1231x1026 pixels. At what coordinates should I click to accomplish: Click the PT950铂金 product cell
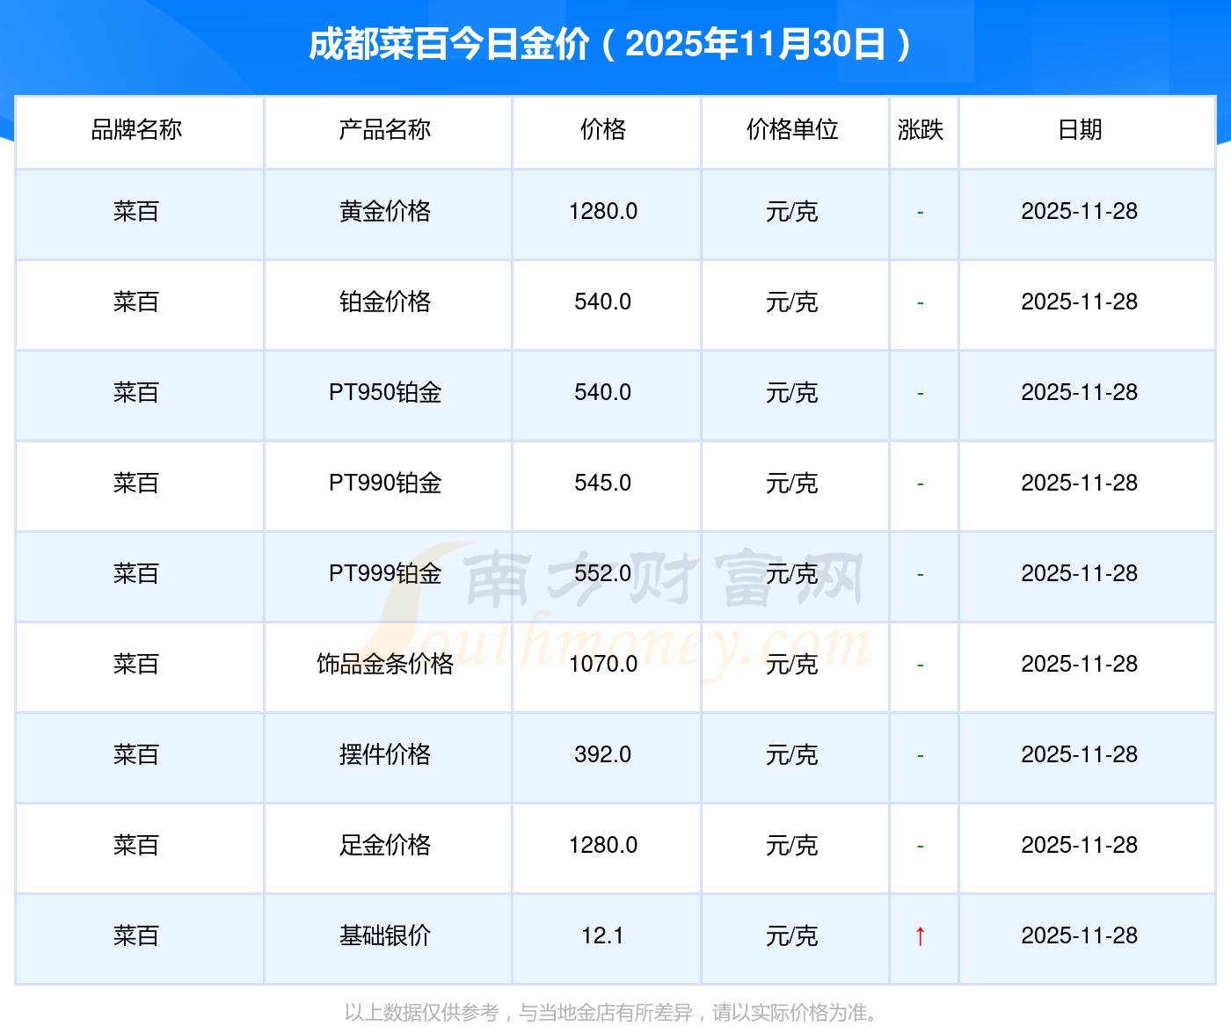pyautogui.click(x=385, y=393)
